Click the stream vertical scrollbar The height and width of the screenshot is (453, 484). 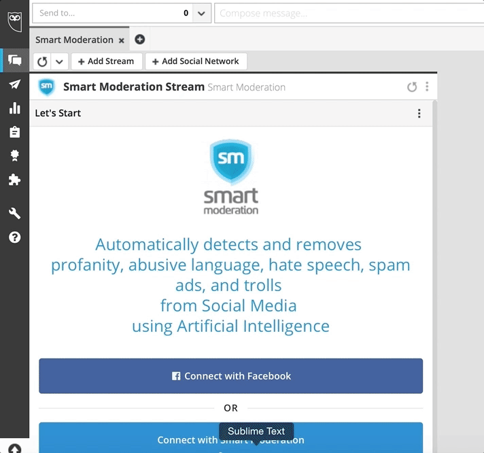click(x=434, y=276)
